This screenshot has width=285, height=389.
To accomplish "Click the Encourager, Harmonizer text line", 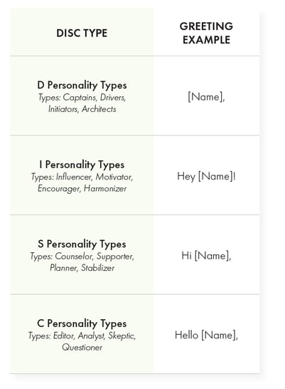I will coord(82,189).
